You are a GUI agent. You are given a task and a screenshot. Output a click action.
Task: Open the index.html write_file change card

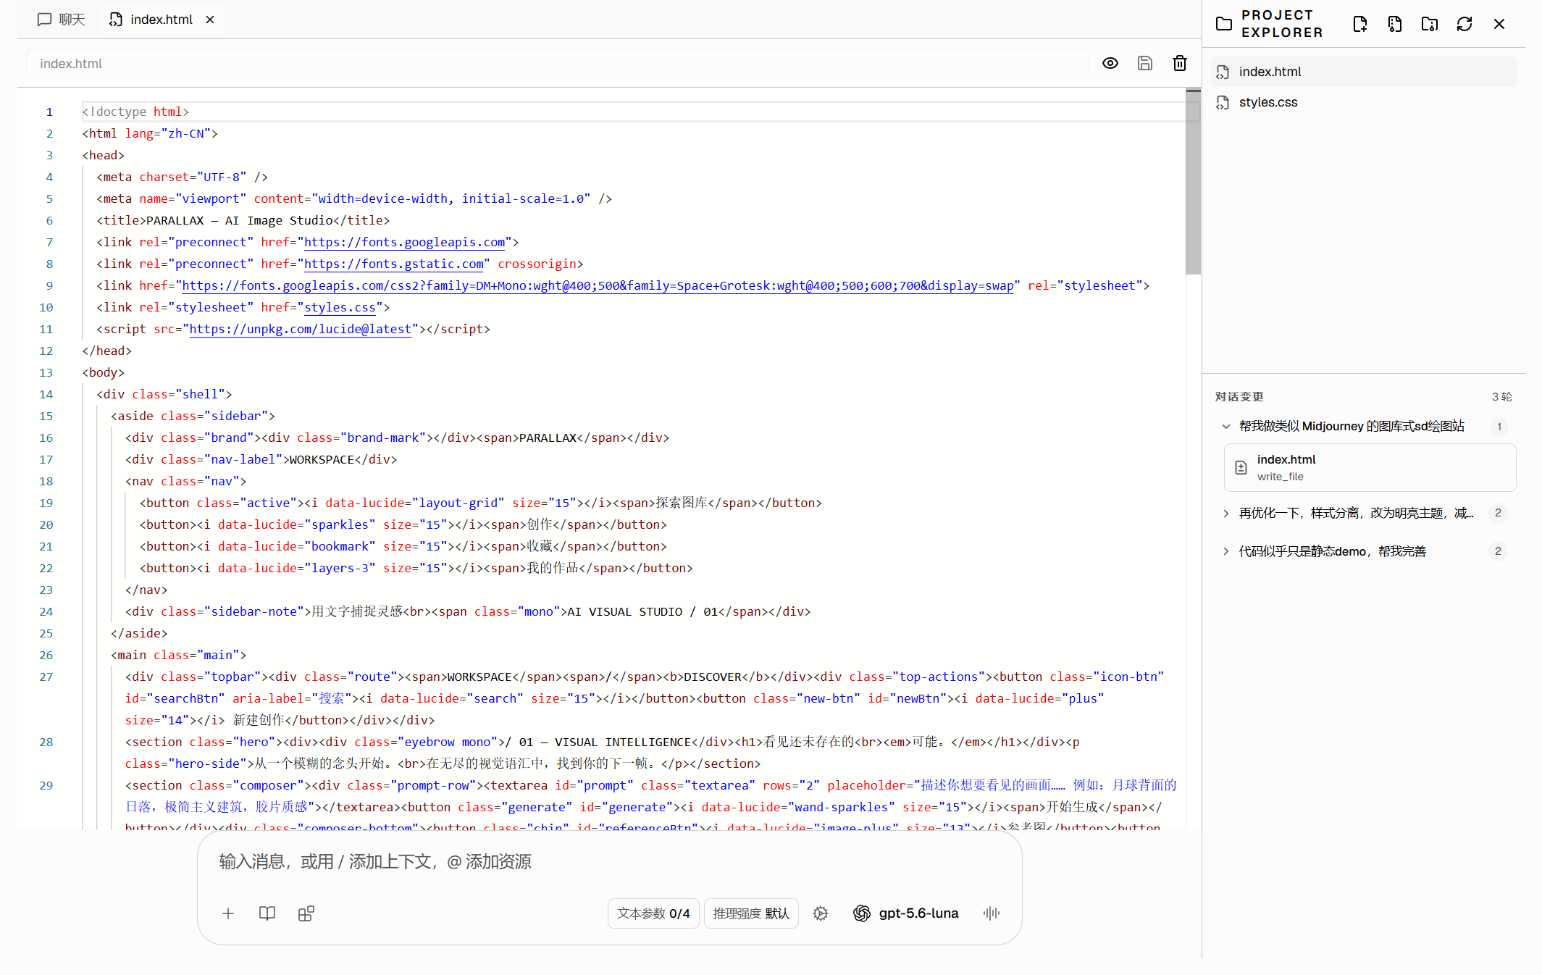pos(1370,468)
